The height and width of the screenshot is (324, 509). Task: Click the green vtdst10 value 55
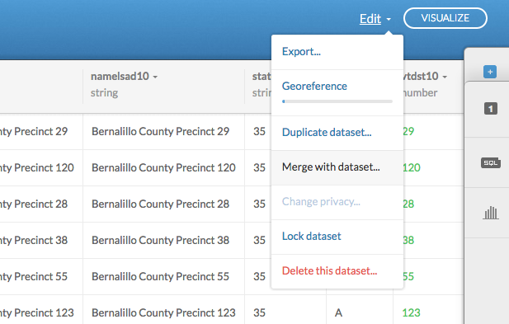(408, 277)
